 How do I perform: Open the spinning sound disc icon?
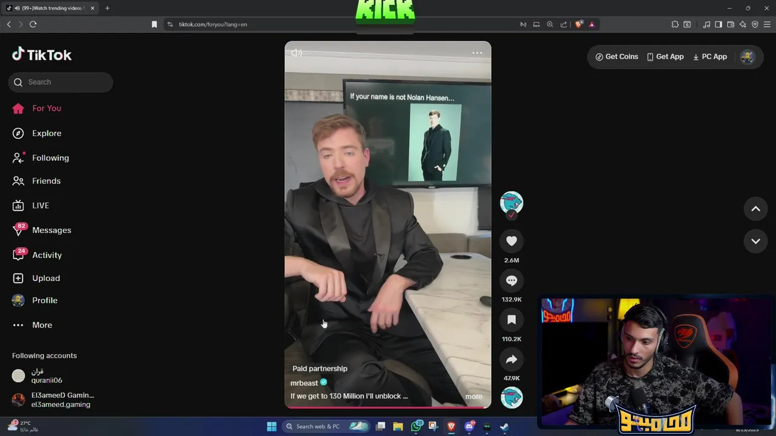512,398
